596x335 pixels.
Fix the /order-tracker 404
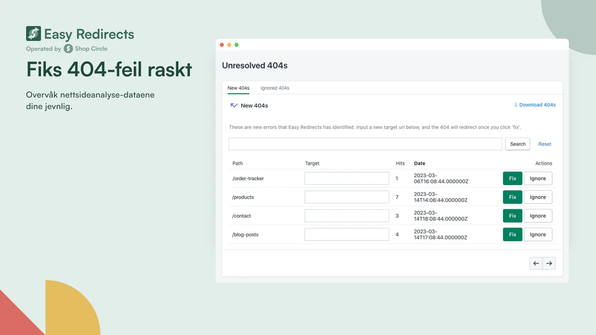513,178
